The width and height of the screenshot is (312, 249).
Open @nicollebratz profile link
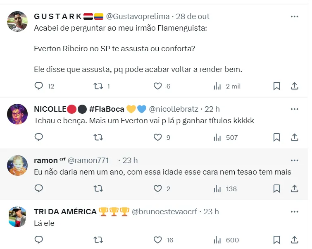[x=174, y=109]
